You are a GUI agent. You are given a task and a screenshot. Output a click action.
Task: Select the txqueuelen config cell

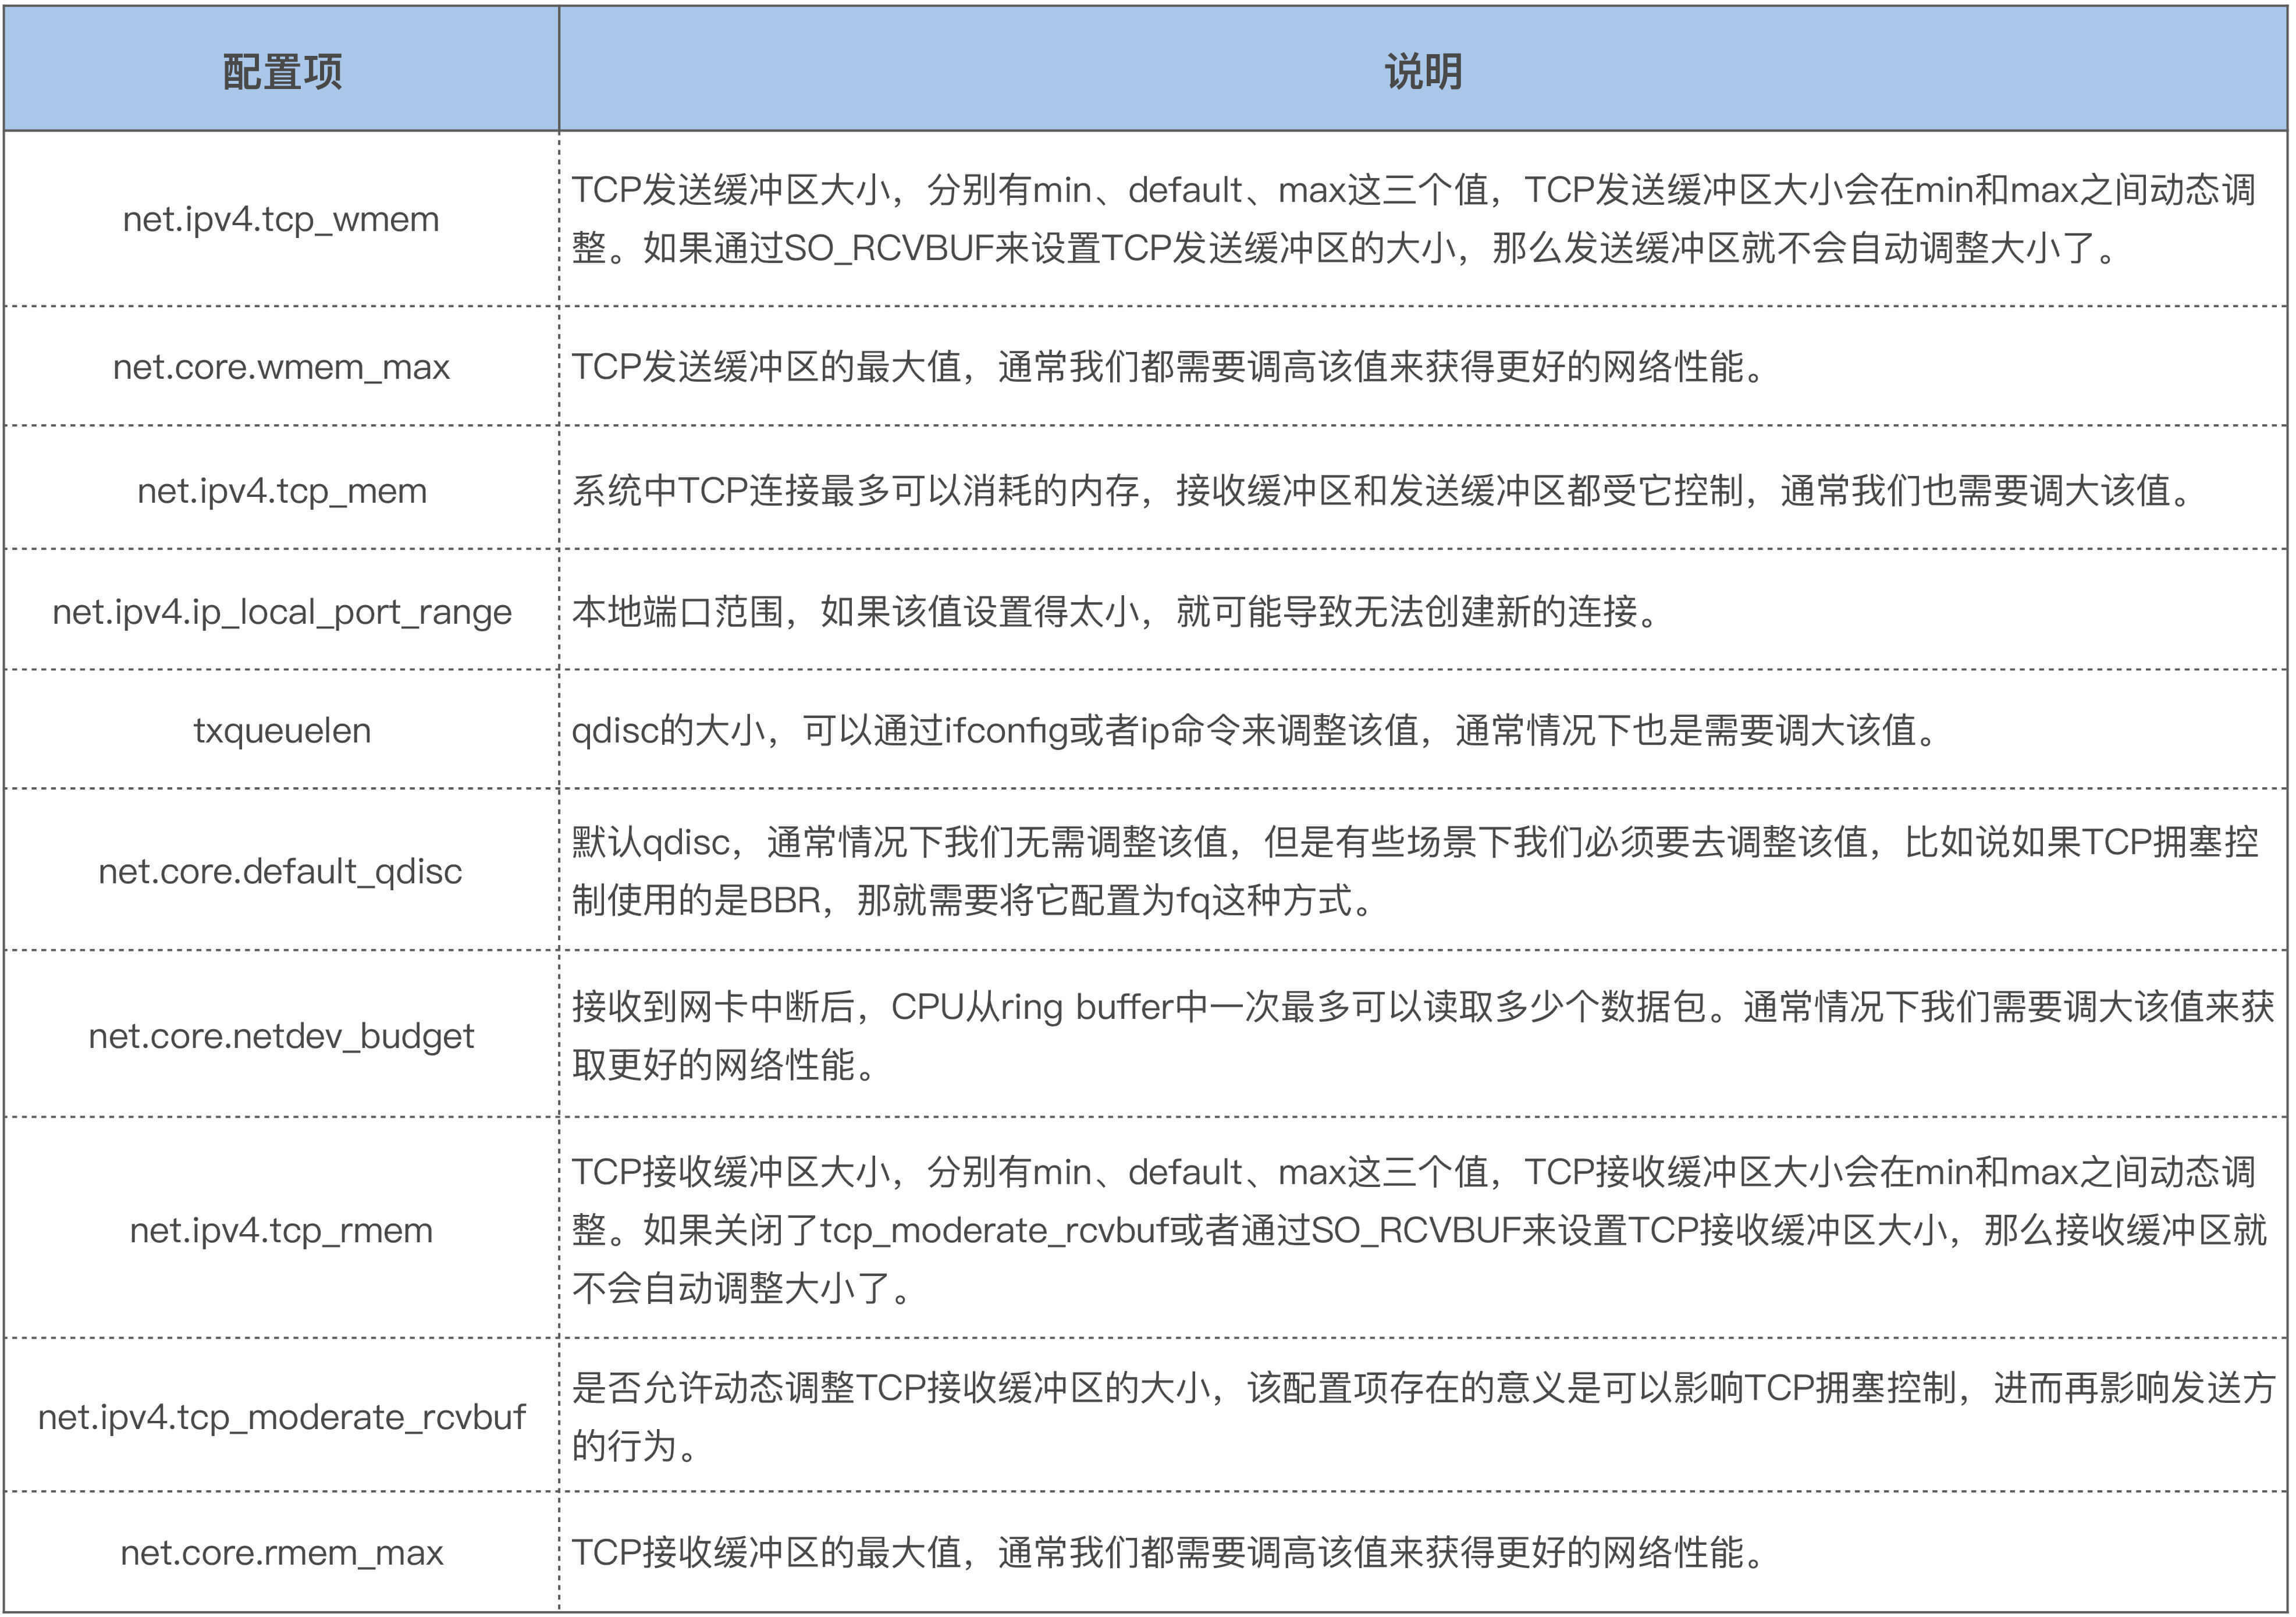pyautogui.click(x=281, y=731)
